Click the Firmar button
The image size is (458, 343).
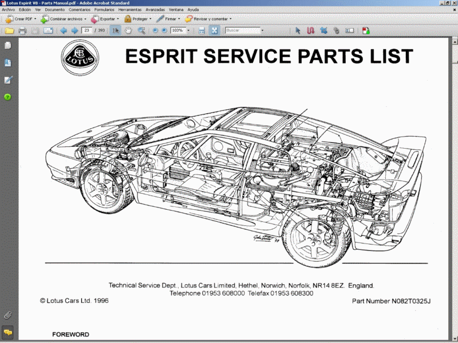click(x=168, y=19)
